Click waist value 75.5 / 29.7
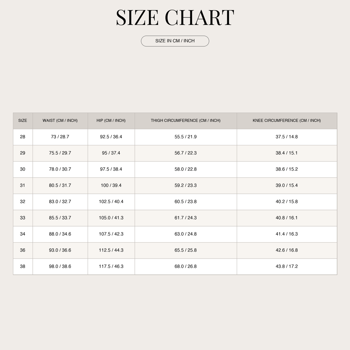Viewport: 350px width, 350px height. coord(60,153)
